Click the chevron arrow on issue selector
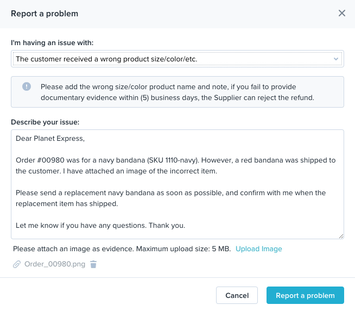Viewport: 355px width, 311px height. pyautogui.click(x=336, y=59)
